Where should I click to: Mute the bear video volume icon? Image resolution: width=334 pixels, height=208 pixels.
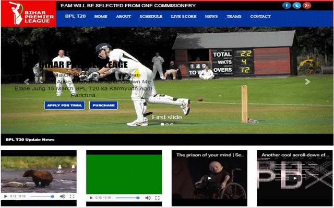pos(63,197)
